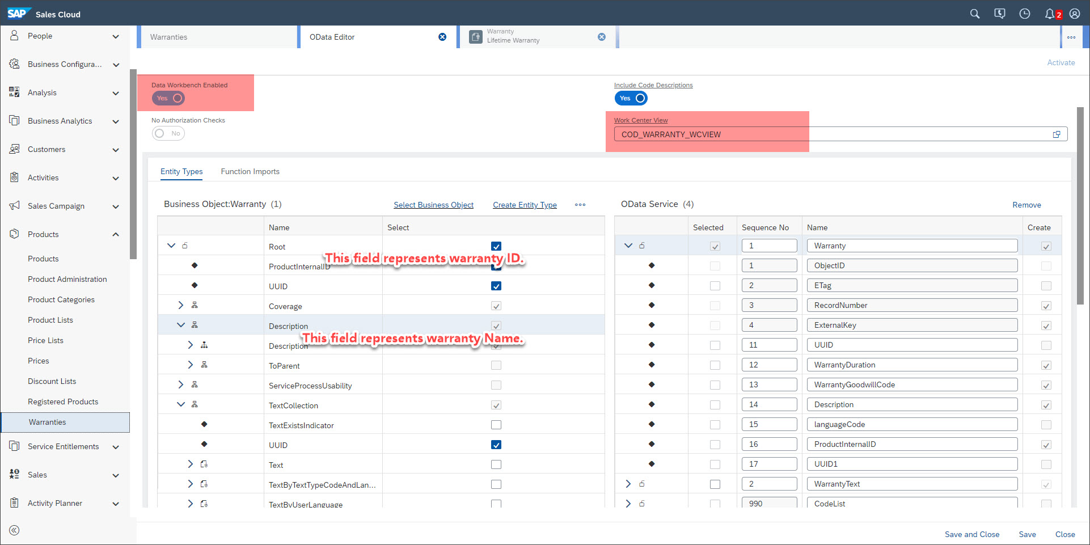Open Price Lists in sidebar
Screen dimensions: 1090x545
(45, 340)
